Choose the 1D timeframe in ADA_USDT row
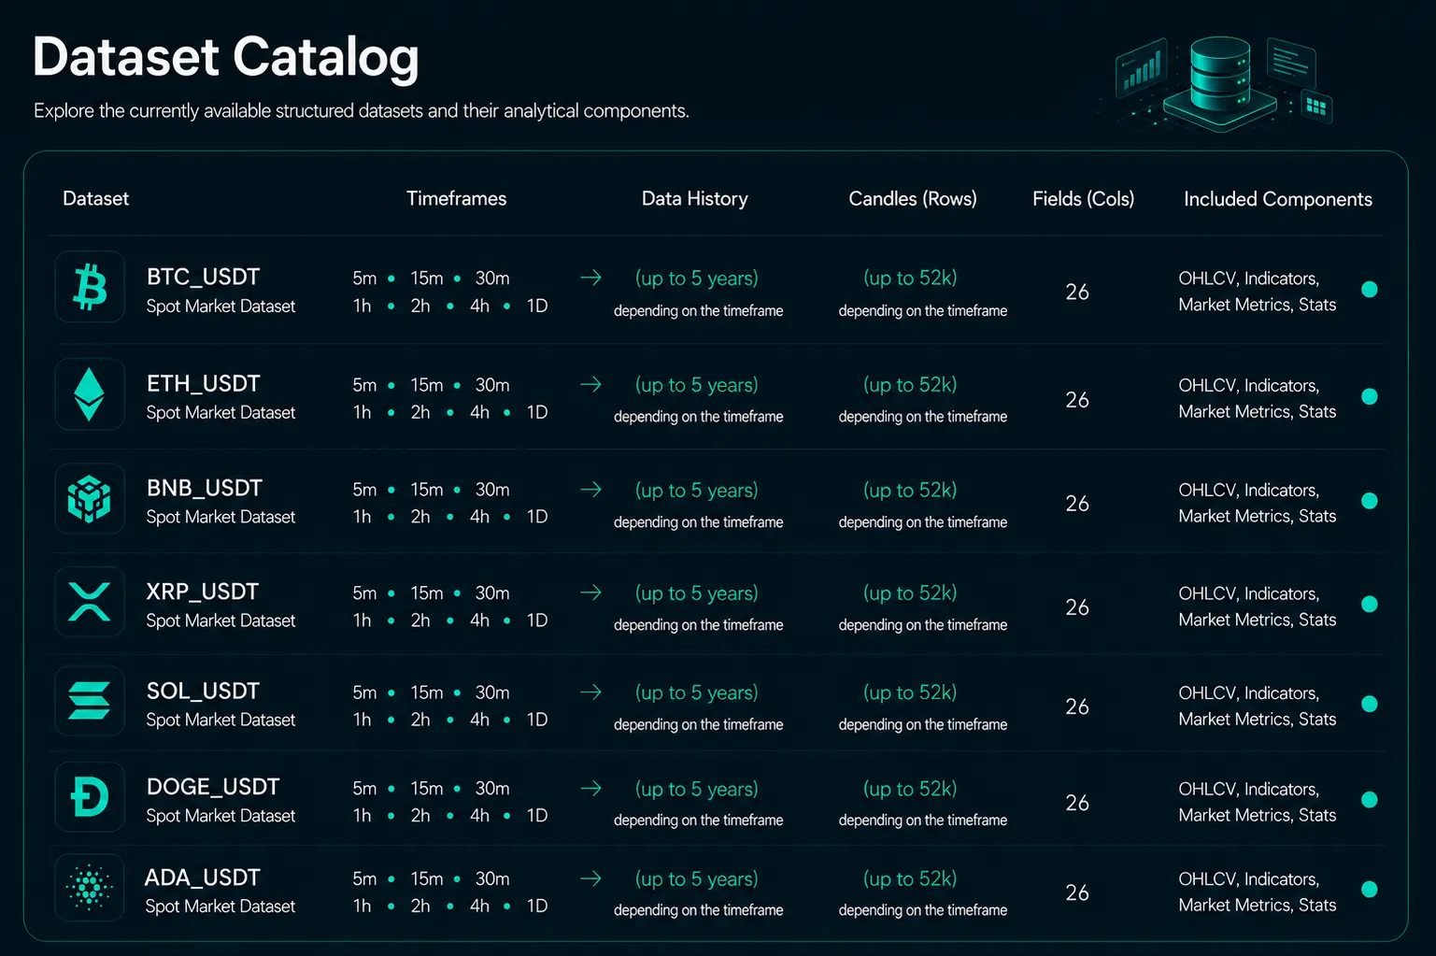1436x956 pixels. click(x=537, y=906)
